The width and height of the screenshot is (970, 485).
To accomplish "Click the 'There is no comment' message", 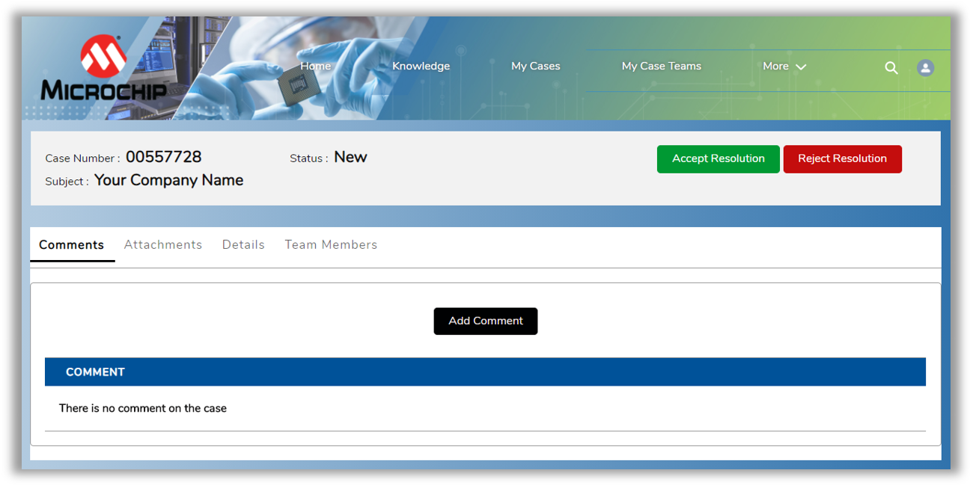I will click(x=143, y=408).
